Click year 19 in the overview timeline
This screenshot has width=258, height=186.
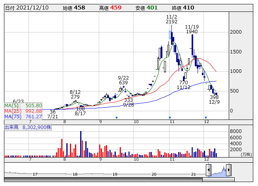pos(115,174)
